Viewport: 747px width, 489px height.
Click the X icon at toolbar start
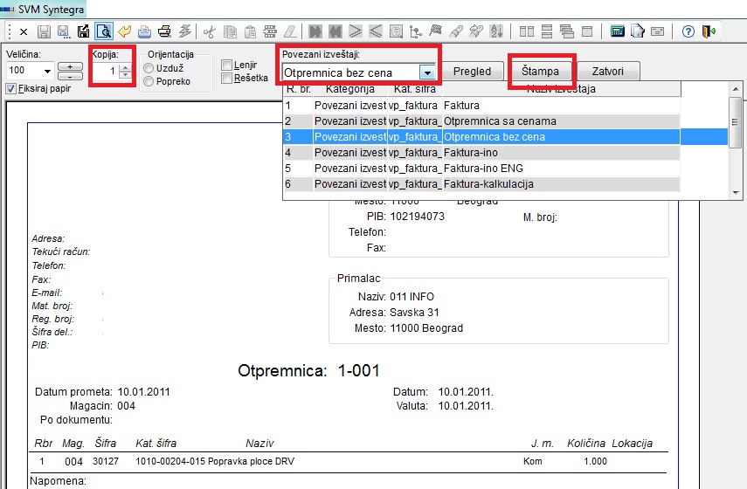pos(23,31)
